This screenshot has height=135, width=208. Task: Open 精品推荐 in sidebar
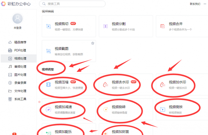pos(19,42)
